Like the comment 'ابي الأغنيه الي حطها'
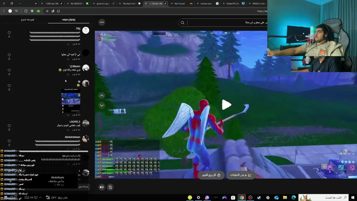The width and height of the screenshot is (357, 201). [9, 55]
